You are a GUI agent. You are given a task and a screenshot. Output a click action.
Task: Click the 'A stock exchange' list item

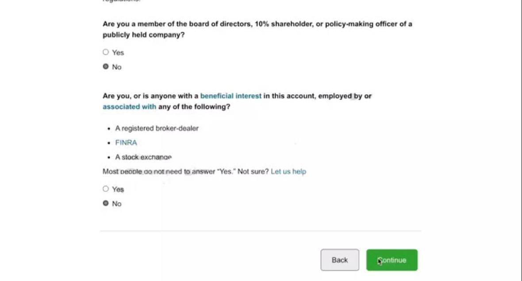pyautogui.click(x=143, y=157)
